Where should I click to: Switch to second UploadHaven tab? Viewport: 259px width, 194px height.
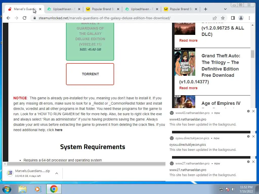coord(141,9)
